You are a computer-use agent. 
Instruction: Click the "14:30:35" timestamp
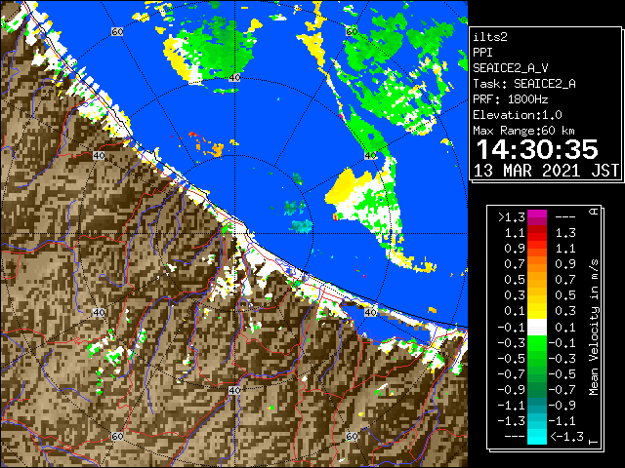tap(537, 149)
